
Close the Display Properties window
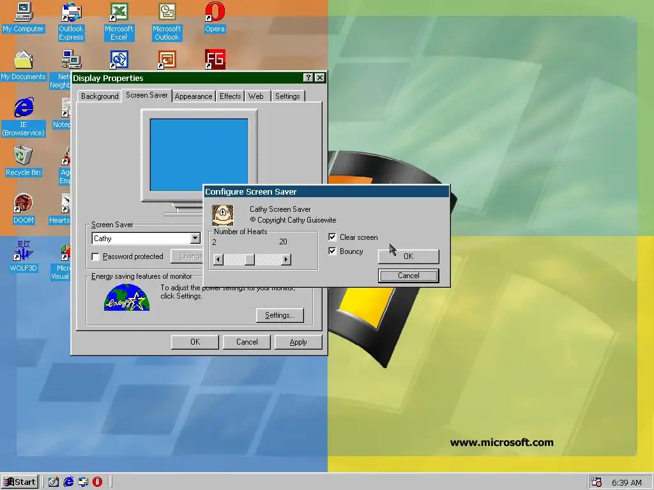tap(320, 77)
